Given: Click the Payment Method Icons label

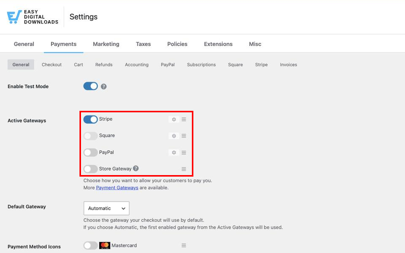Looking at the screenshot, I should [34, 246].
